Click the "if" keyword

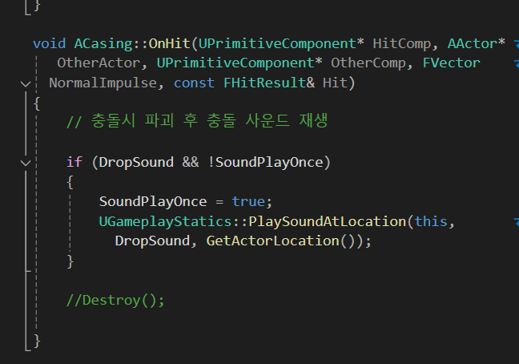tap(74, 162)
